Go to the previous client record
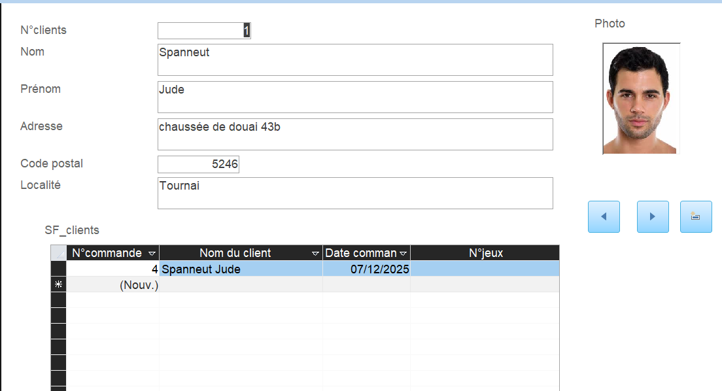This screenshot has height=391, width=722. [604, 216]
